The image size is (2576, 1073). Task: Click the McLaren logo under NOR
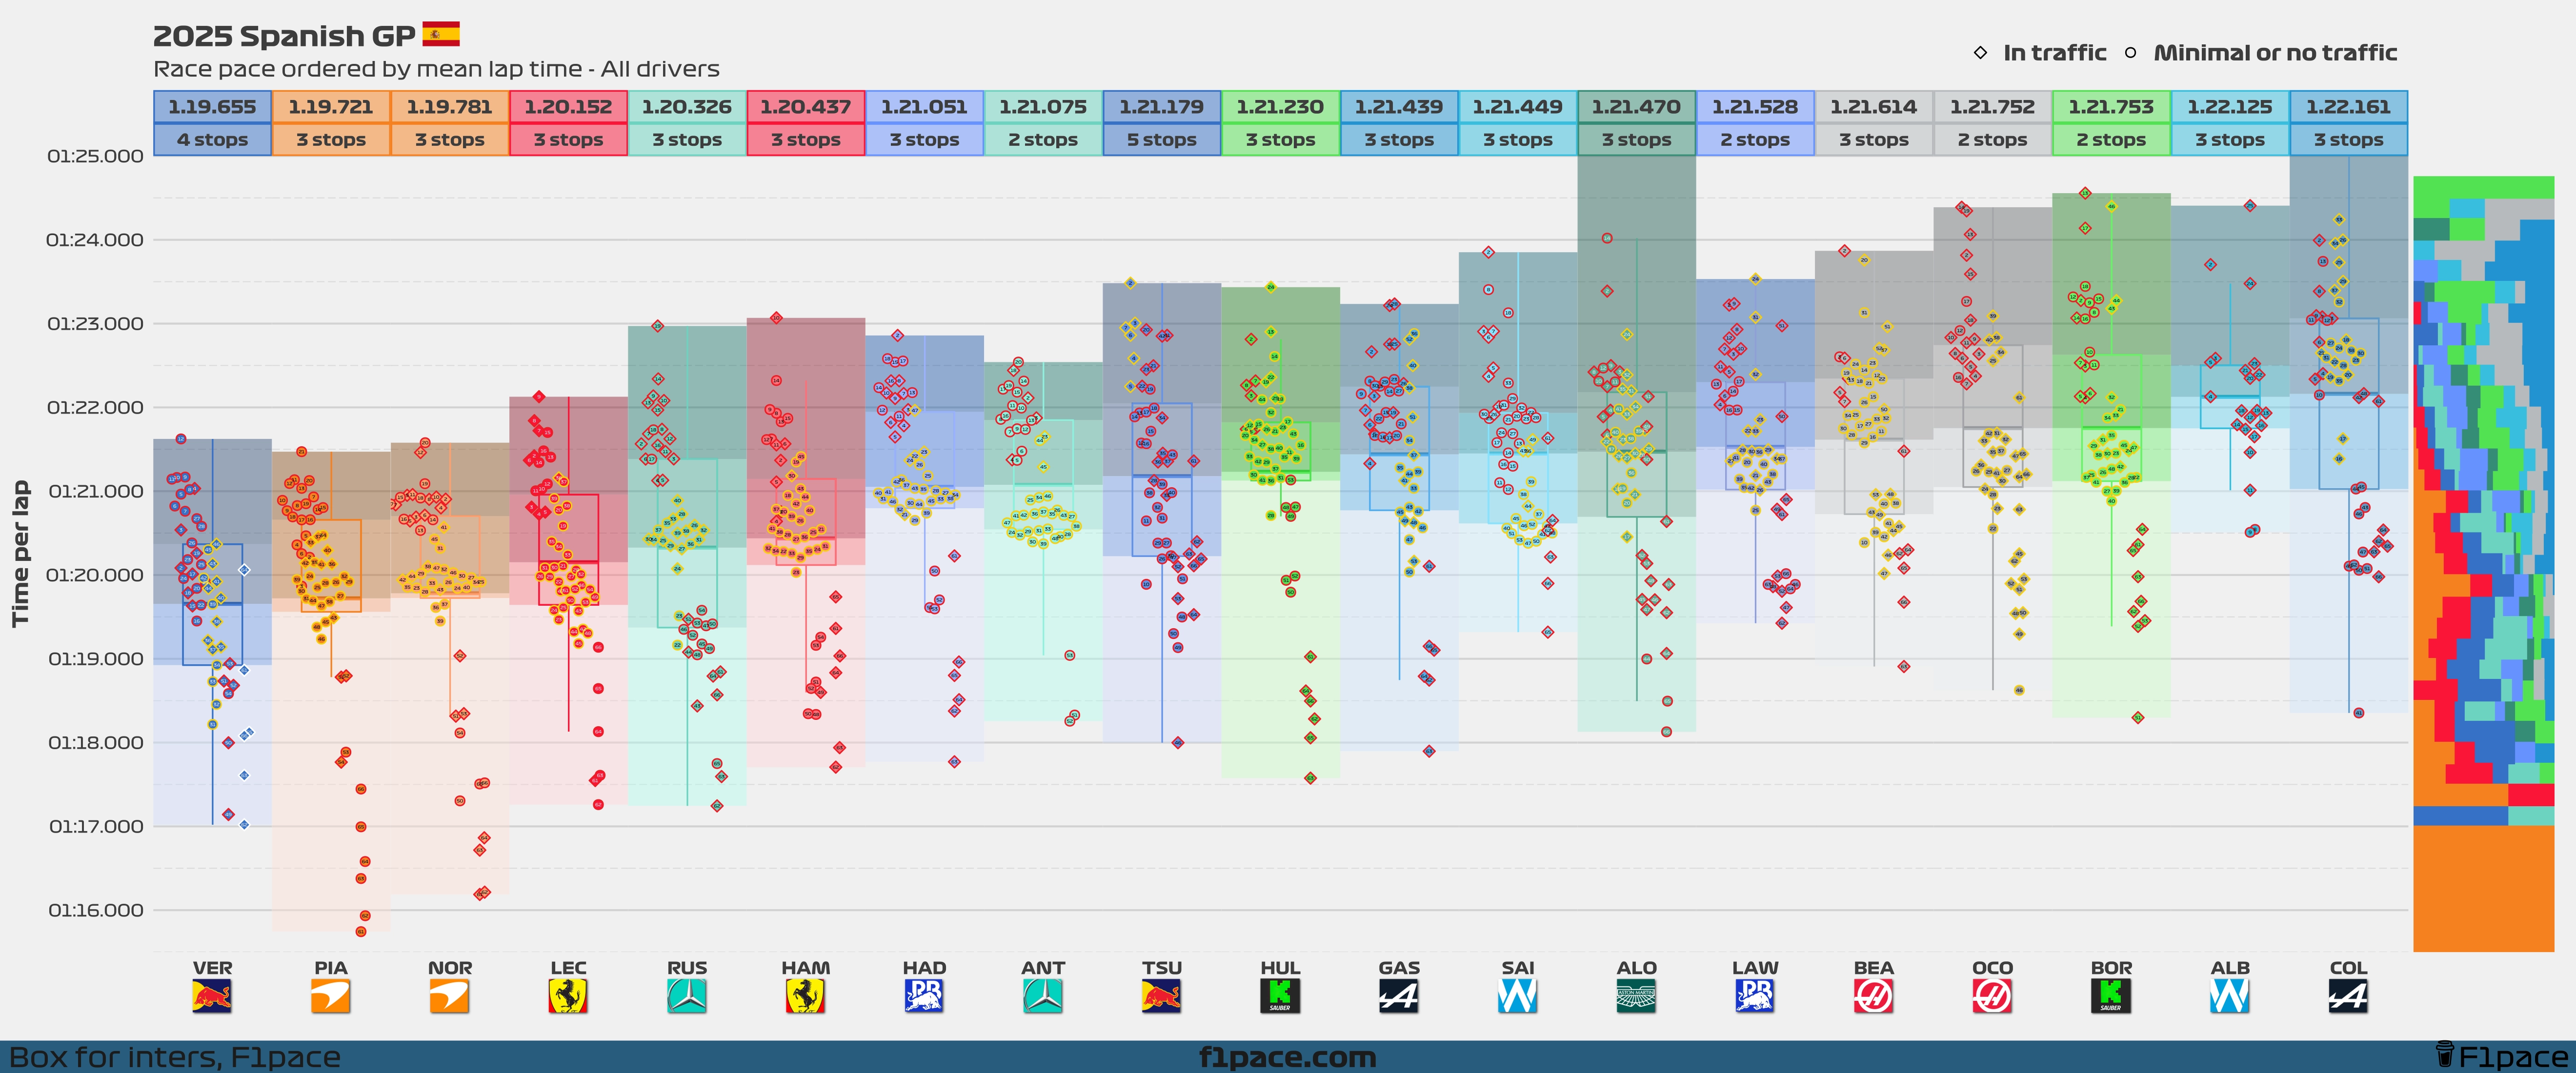tap(450, 996)
